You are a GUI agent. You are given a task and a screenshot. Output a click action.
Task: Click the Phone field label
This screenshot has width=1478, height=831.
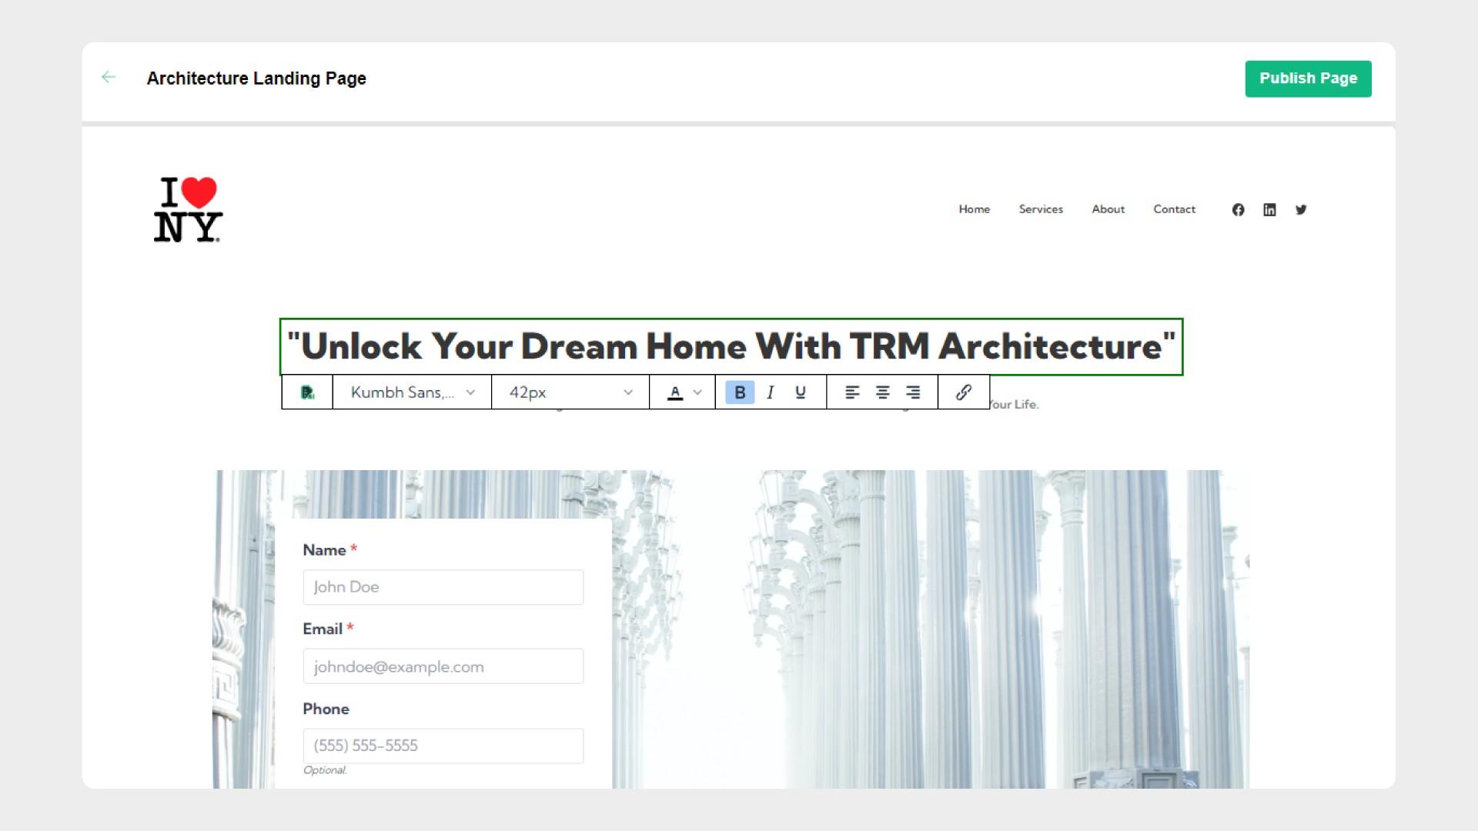[326, 709]
